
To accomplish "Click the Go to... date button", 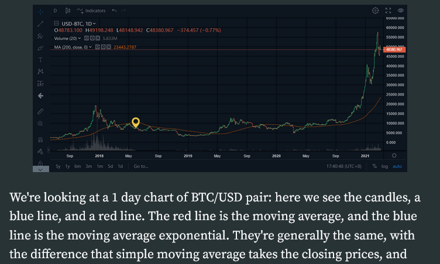I will click(141, 166).
